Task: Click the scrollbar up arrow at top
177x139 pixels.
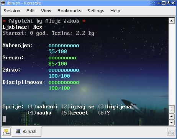Action: (172, 21)
